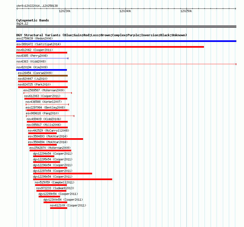Click the nsv824725 (Park2010) label

coord(34,84)
